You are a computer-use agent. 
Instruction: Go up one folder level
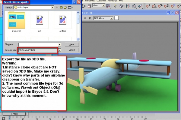[61, 7]
